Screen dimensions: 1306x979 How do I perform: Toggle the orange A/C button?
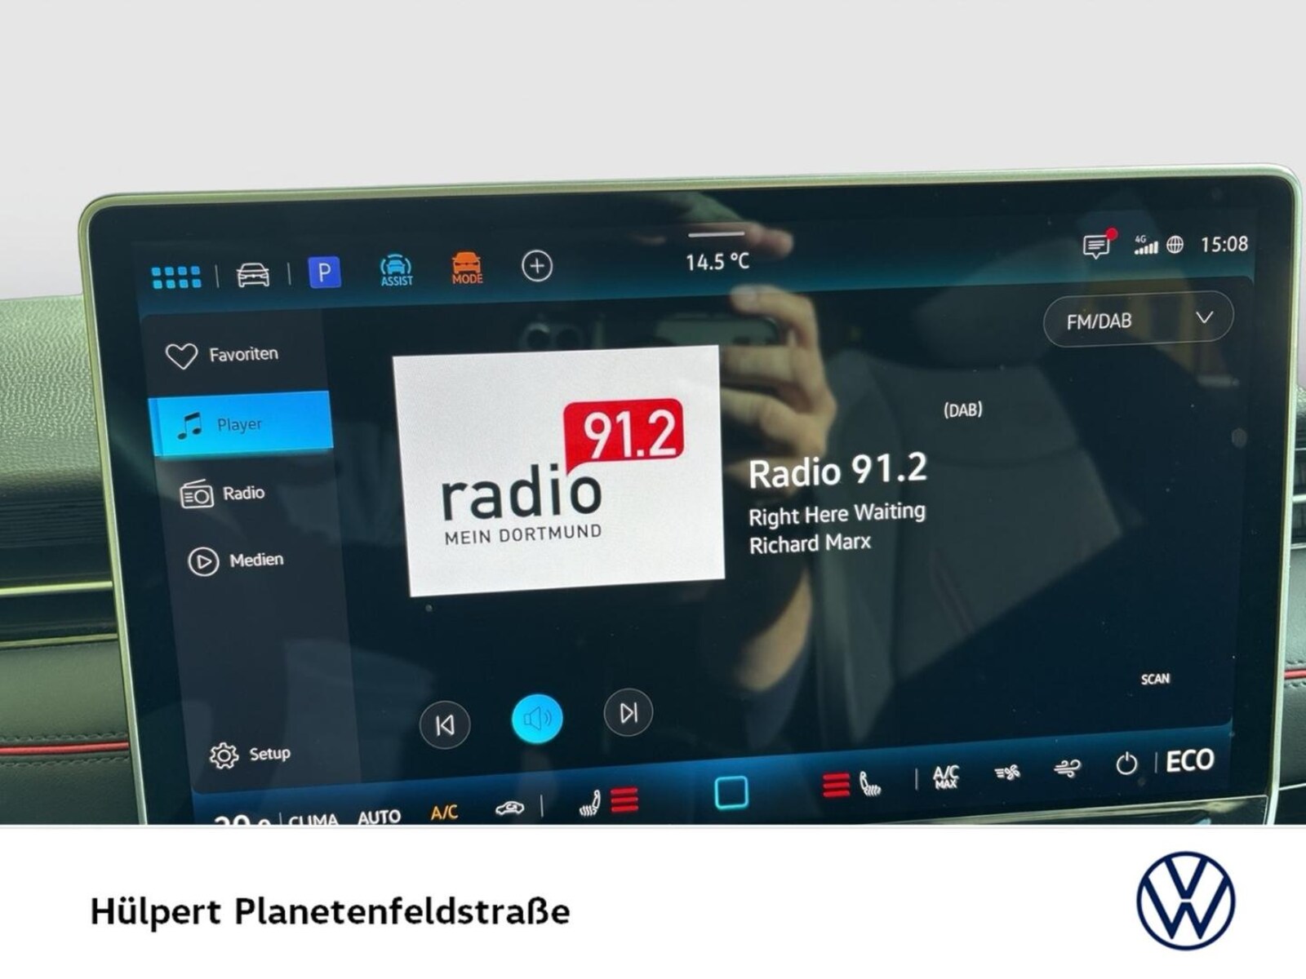click(444, 813)
